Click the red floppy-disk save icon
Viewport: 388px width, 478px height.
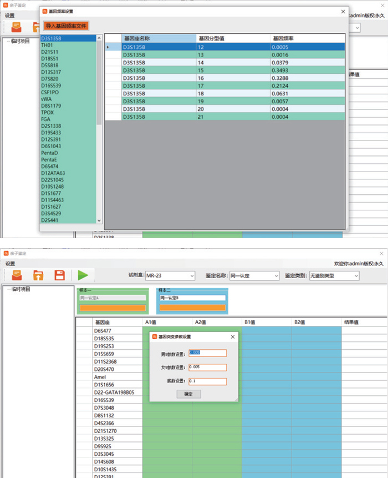point(59,275)
